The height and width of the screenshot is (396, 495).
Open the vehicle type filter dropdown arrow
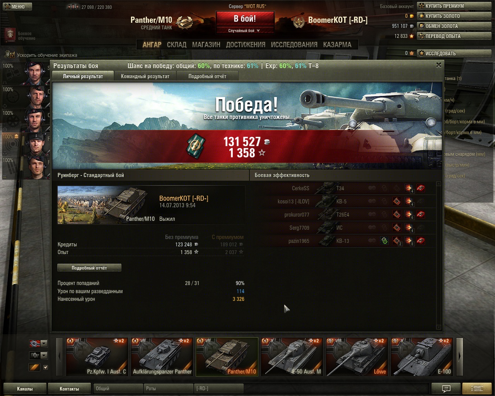tap(44, 355)
